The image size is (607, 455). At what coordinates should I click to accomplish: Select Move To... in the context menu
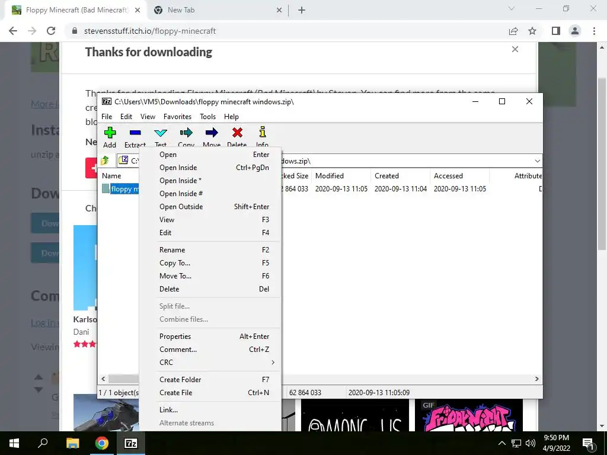click(210, 276)
